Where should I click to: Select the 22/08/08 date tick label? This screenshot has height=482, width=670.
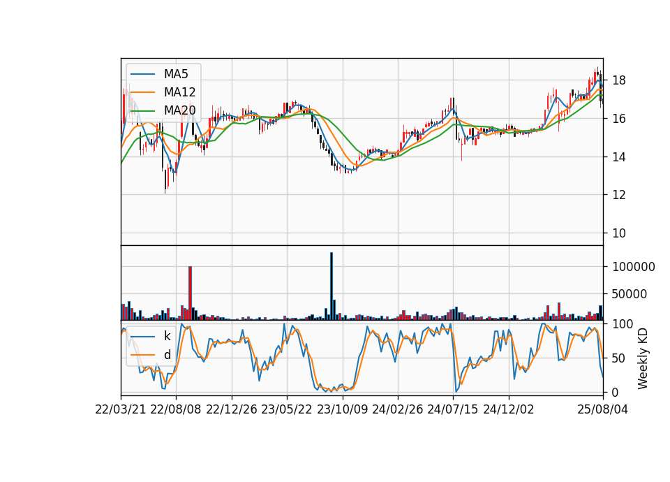coord(176,409)
